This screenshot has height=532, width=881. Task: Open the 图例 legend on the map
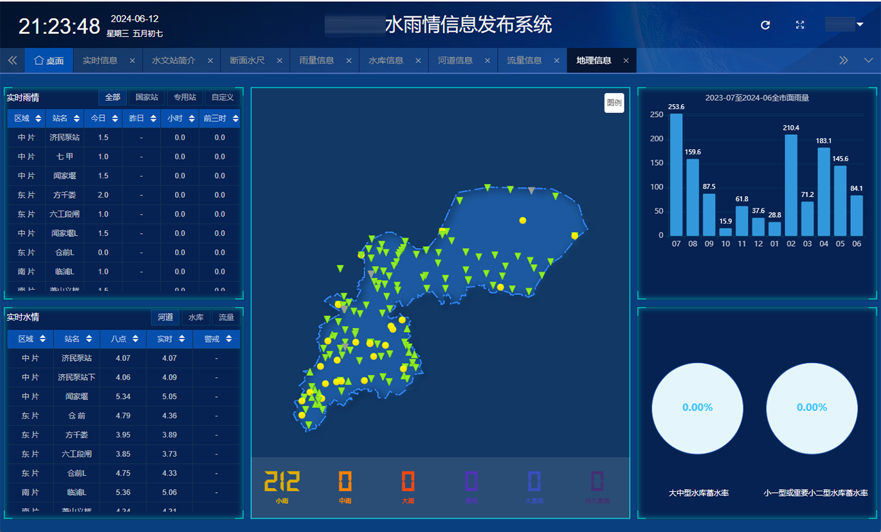(x=614, y=103)
